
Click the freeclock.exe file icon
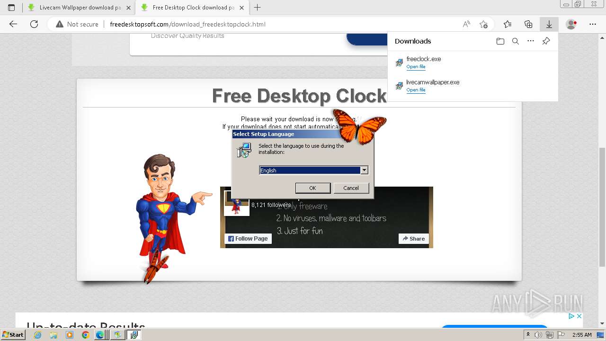pyautogui.click(x=399, y=63)
